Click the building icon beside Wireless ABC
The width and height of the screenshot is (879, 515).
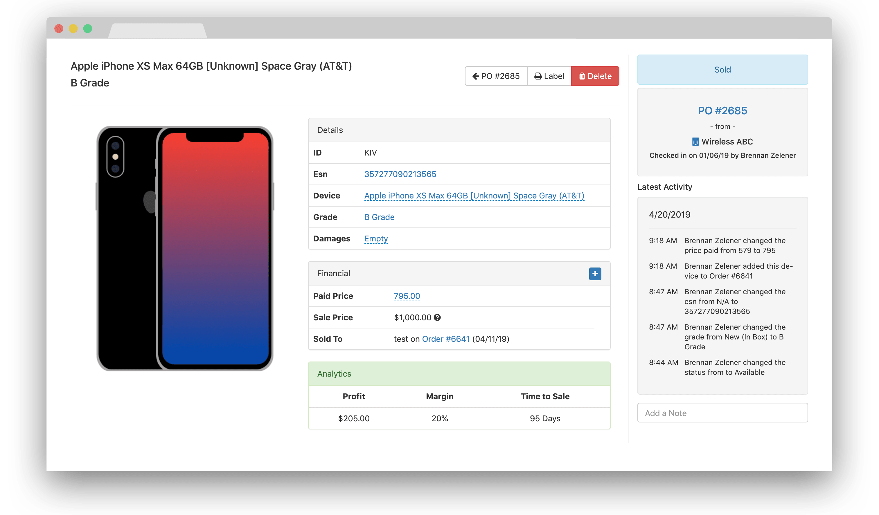[x=695, y=142]
